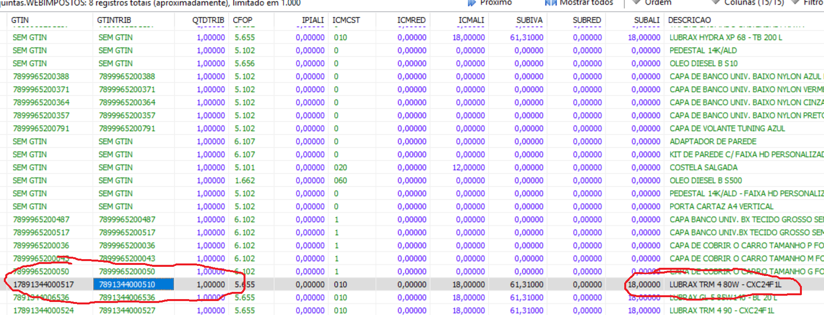Click the GTINTRIB column header
The image size is (824, 315).
(x=114, y=20)
